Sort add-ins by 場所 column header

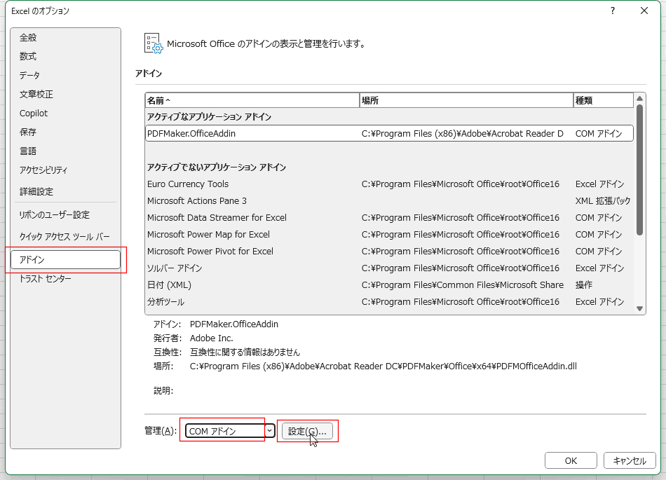point(465,101)
